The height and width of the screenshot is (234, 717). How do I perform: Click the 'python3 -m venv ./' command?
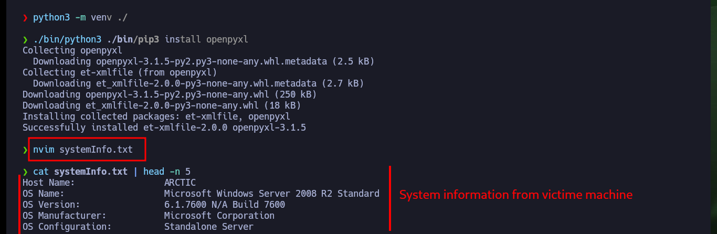(80, 18)
